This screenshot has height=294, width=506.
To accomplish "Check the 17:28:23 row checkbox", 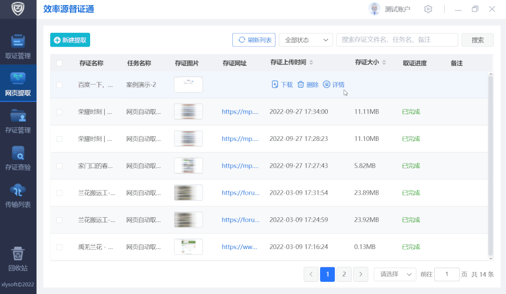I will (x=59, y=139).
